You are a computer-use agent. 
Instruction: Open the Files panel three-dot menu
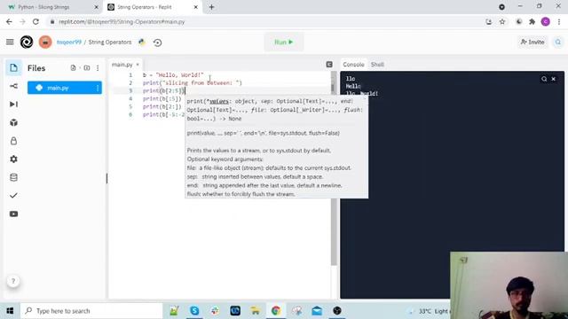point(98,68)
